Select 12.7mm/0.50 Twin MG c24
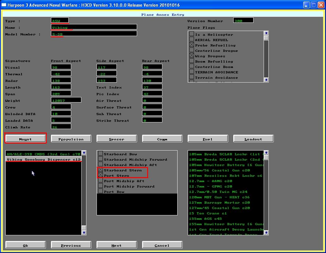This screenshot has height=253, width=326. pyautogui.click(x=226, y=192)
